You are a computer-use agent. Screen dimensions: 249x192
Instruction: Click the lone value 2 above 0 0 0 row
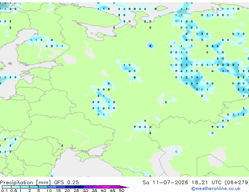pos(109,83)
